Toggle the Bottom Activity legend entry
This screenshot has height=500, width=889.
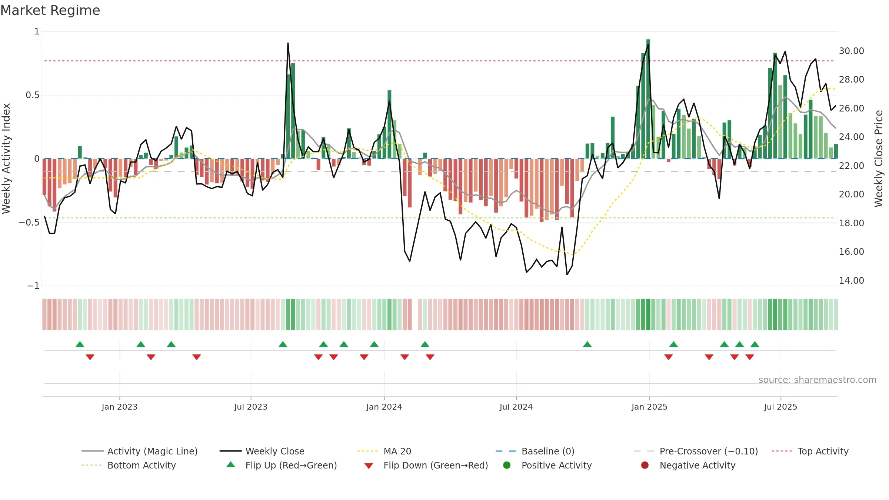click(129, 465)
